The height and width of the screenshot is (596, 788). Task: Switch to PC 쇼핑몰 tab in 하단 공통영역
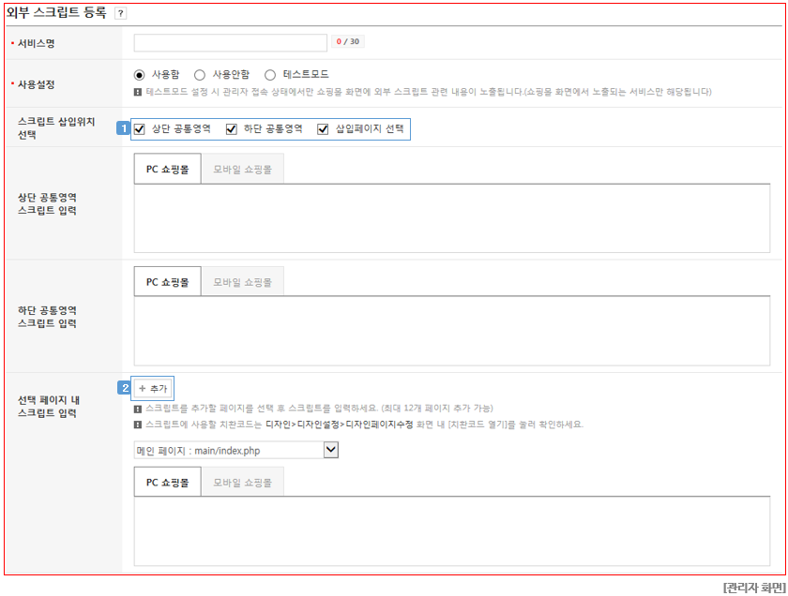tap(167, 282)
